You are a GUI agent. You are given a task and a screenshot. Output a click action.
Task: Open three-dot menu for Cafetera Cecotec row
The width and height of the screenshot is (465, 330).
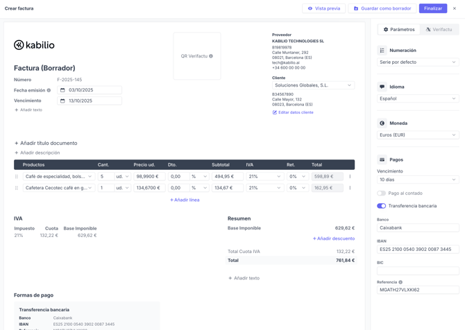tap(350, 188)
